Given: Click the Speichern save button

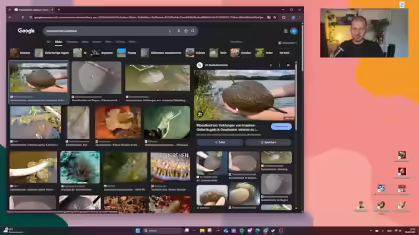Looking at the screenshot, I should click(268, 142).
